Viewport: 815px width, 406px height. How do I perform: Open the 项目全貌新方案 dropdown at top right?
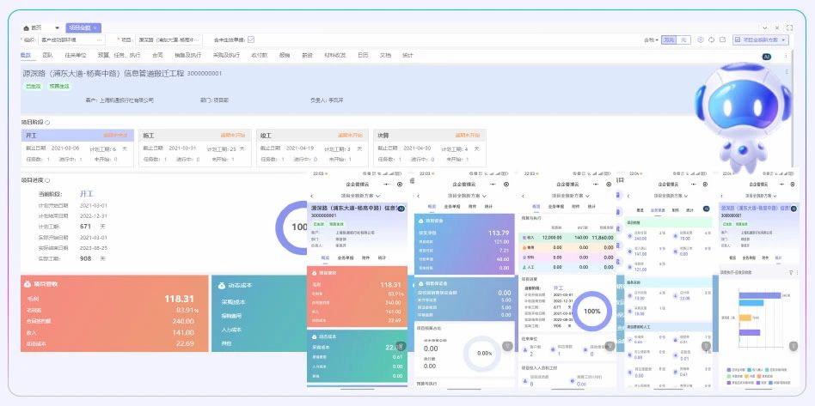[760, 39]
